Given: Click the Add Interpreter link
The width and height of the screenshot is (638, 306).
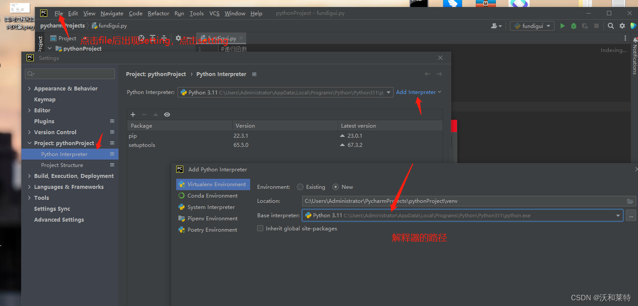Looking at the screenshot, I should [418, 92].
